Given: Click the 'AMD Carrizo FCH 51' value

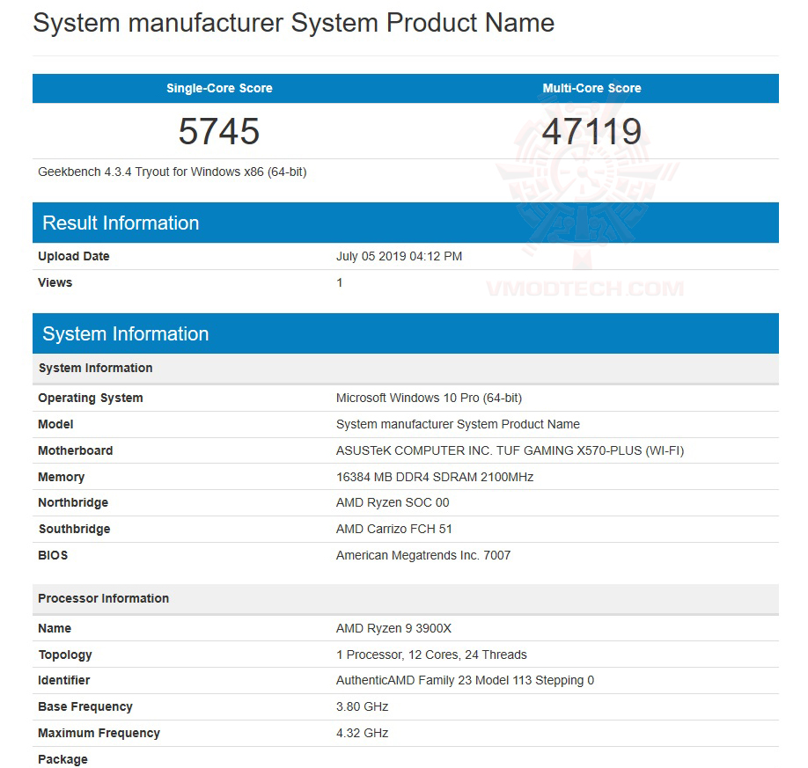Looking at the screenshot, I should point(393,529).
